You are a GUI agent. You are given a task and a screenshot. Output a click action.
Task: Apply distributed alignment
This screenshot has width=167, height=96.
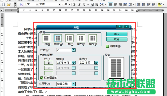pos(125,5)
